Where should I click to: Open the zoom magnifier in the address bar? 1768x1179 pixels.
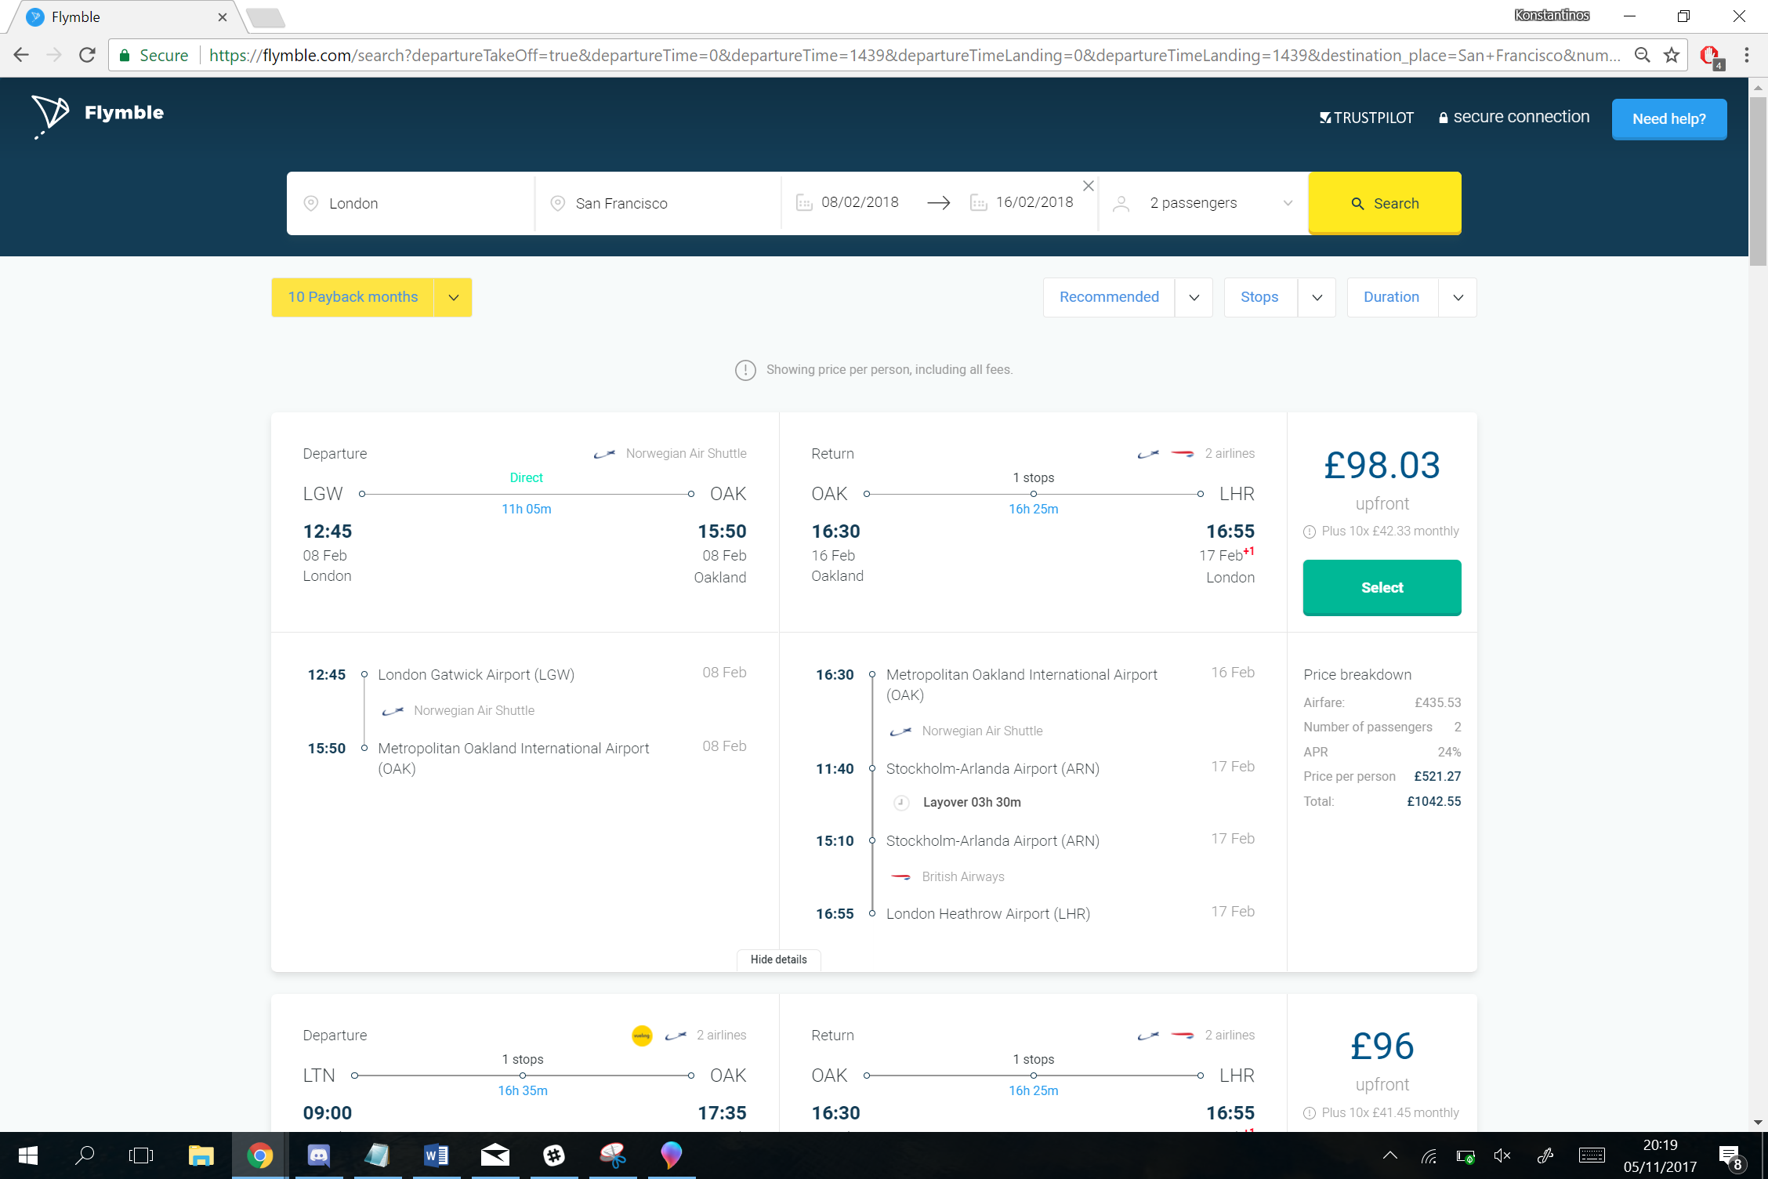[x=1642, y=55]
